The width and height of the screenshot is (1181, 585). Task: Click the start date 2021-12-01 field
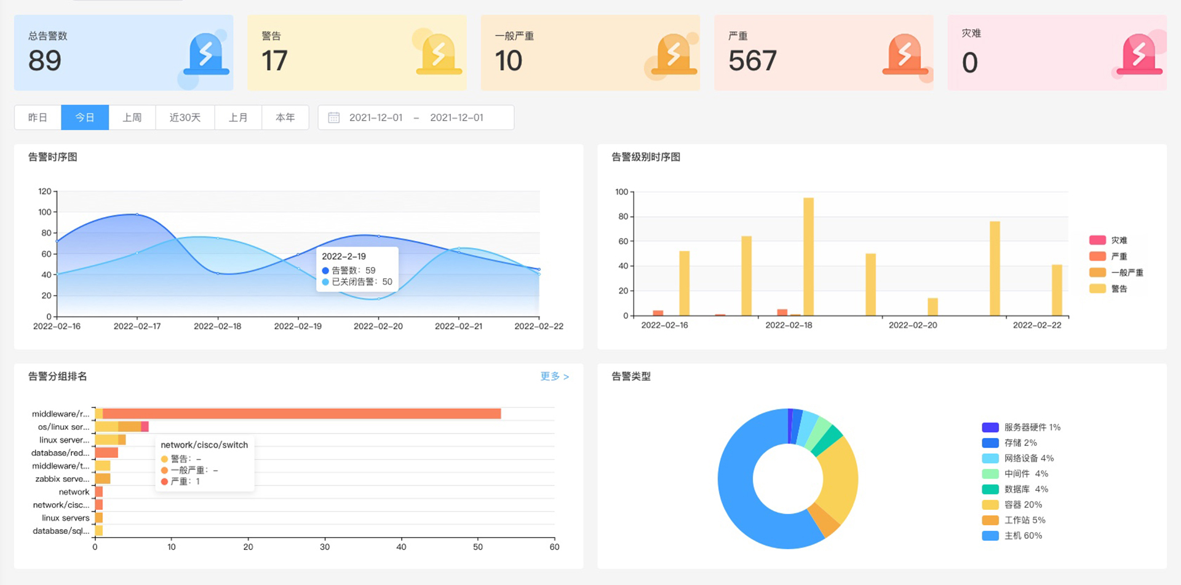[376, 117]
